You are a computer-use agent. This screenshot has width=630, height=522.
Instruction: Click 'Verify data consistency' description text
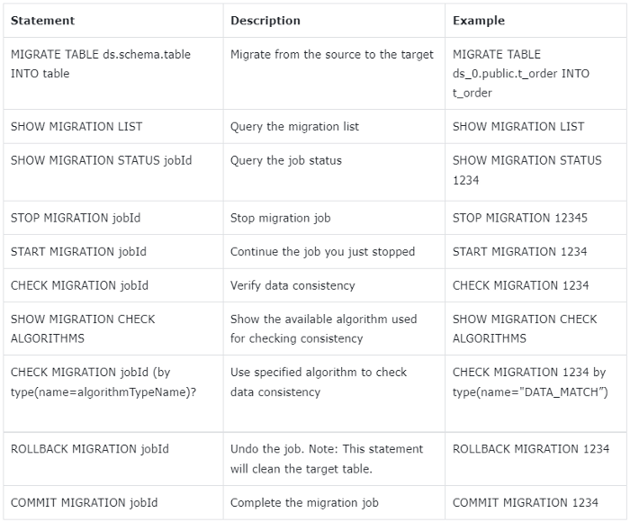click(x=292, y=285)
